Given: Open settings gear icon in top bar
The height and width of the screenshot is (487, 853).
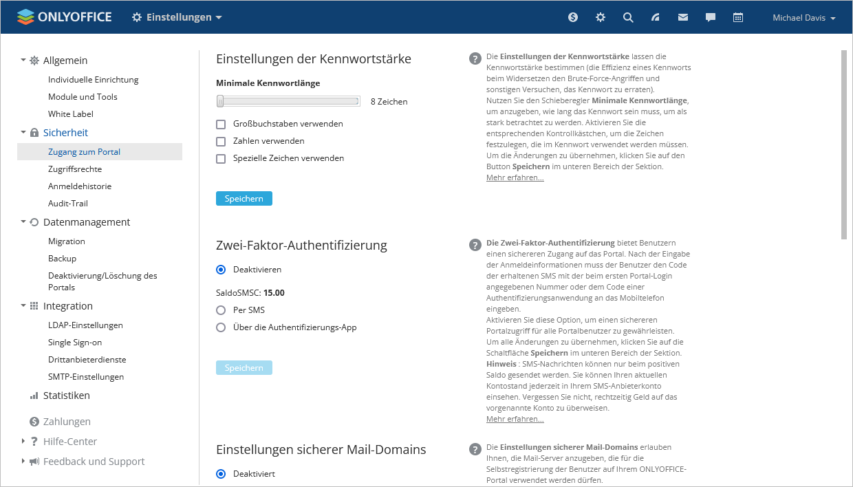Looking at the screenshot, I should (x=601, y=17).
